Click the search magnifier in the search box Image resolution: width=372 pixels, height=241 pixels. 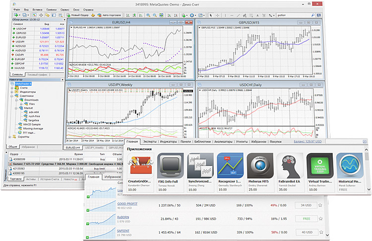coord(312,15)
